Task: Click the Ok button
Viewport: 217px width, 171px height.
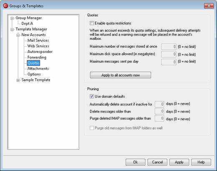Action: (x=136, y=162)
